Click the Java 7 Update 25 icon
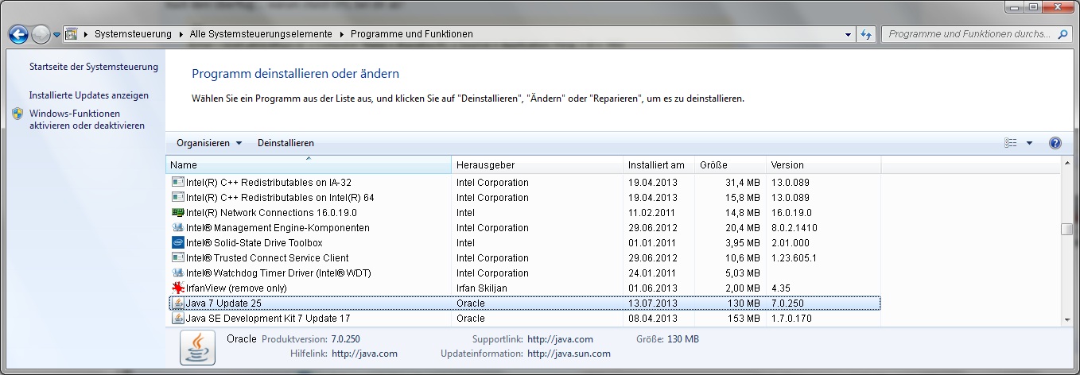The image size is (1080, 375). (178, 303)
